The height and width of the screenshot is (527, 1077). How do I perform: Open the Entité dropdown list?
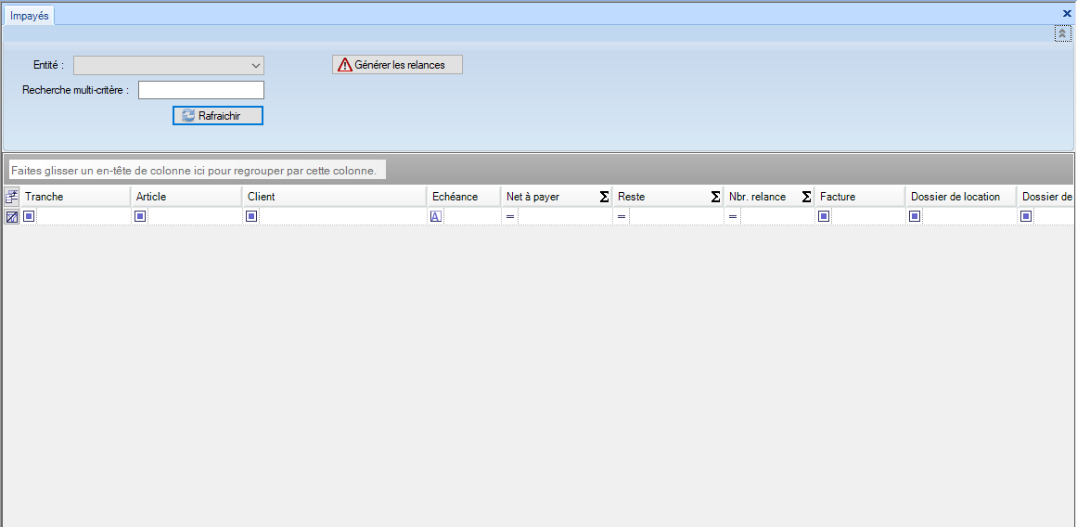(255, 65)
